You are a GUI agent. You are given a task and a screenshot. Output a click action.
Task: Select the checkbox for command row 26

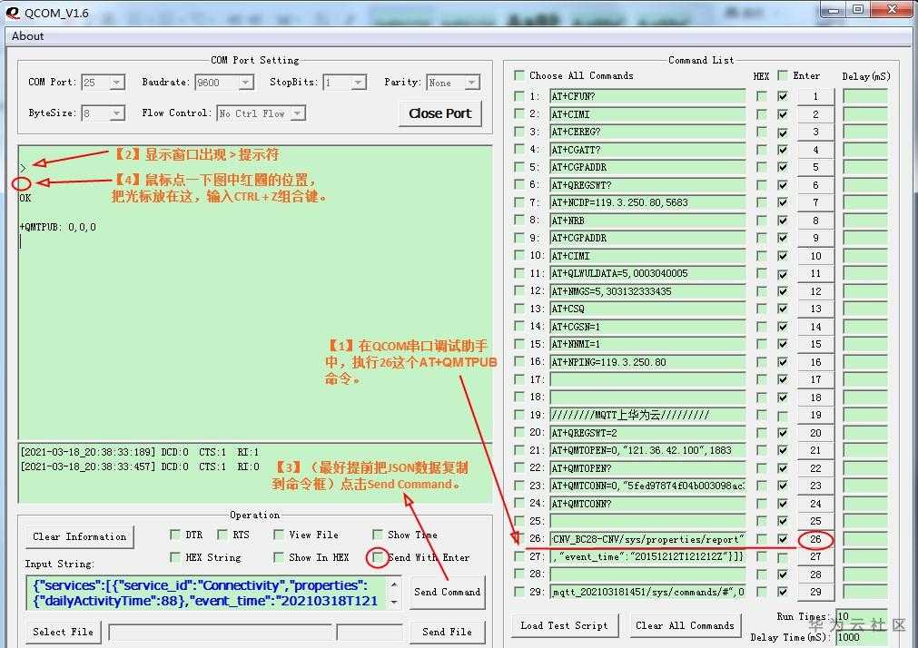pyautogui.click(x=518, y=538)
